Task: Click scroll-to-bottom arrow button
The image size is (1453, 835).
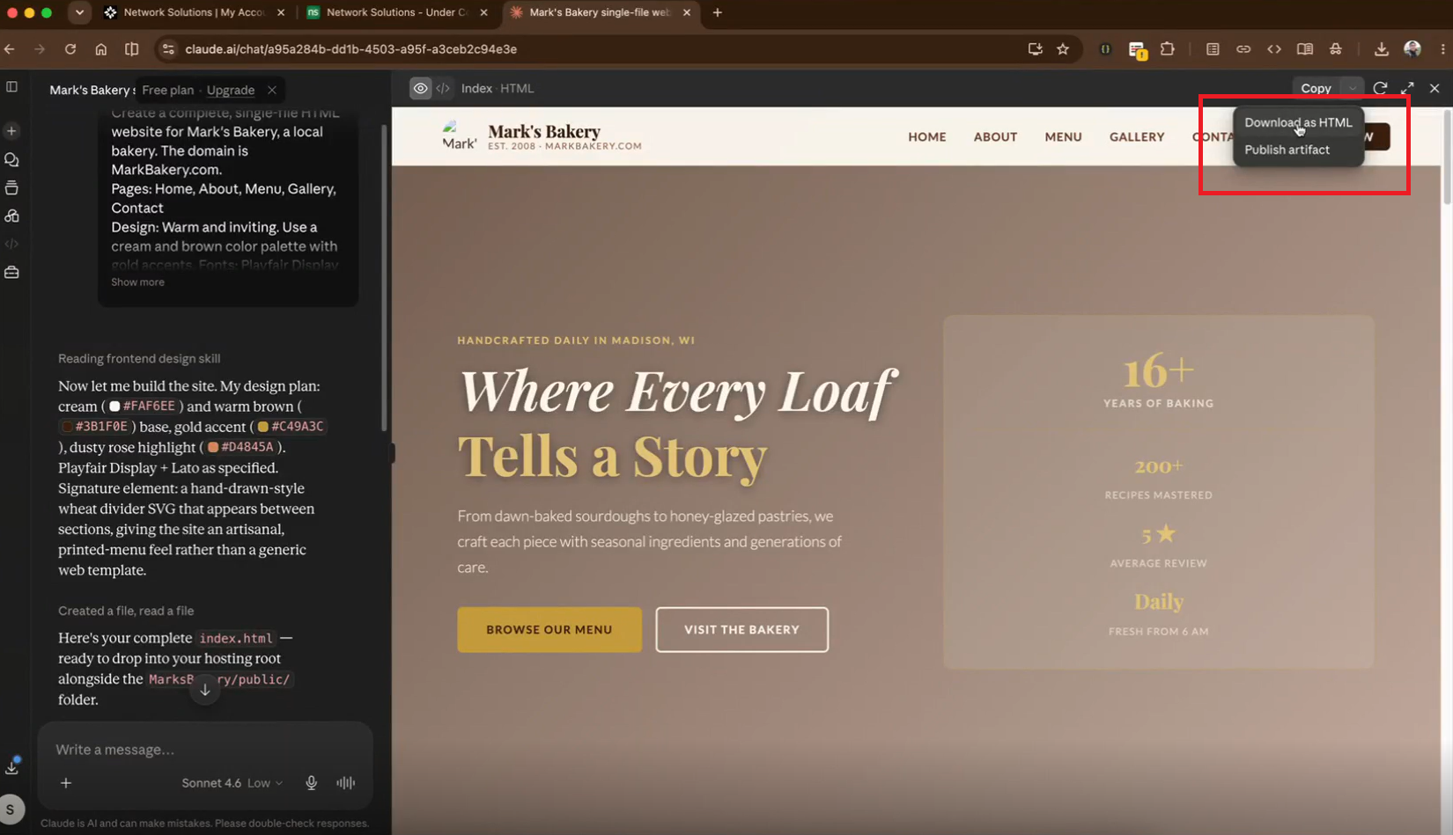Action: click(204, 689)
